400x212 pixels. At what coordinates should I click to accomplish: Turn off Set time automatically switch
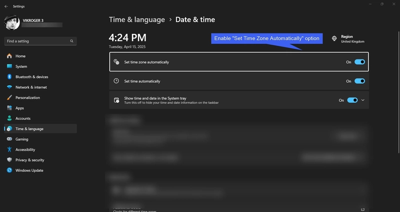pyautogui.click(x=359, y=81)
